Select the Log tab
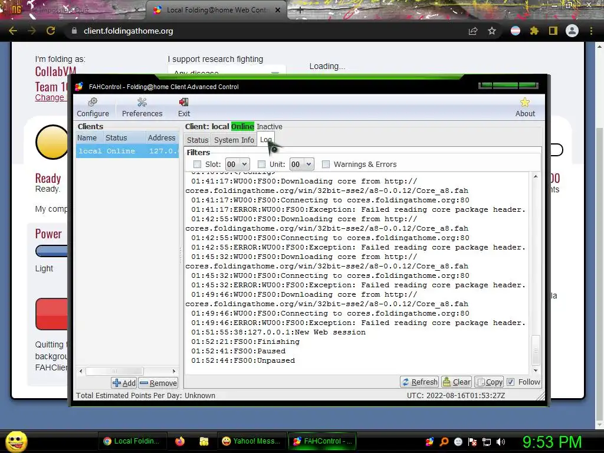This screenshot has width=604, height=453. click(265, 139)
